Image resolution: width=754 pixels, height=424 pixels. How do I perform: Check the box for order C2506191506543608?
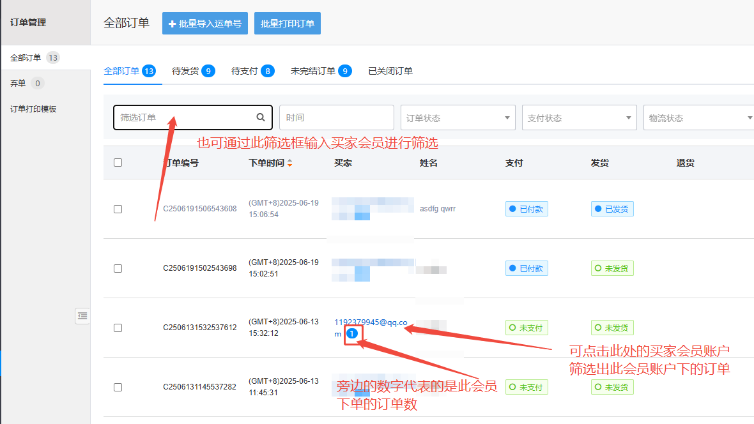coord(118,209)
